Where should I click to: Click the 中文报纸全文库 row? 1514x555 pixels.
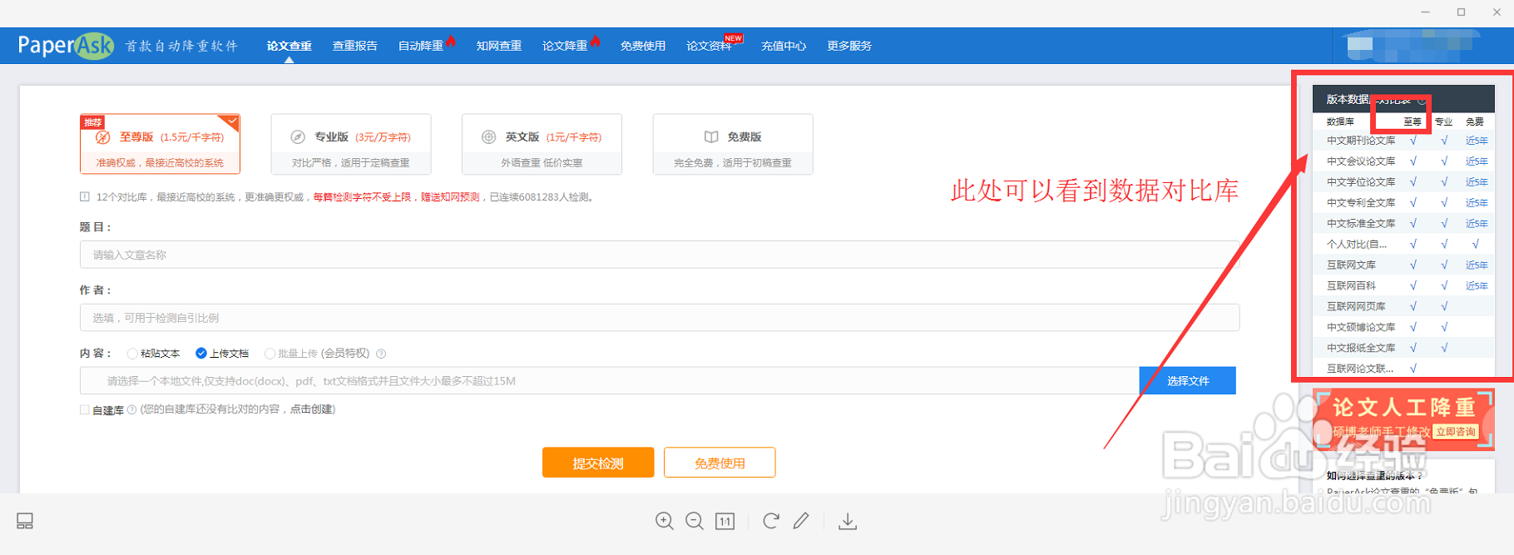click(1403, 348)
